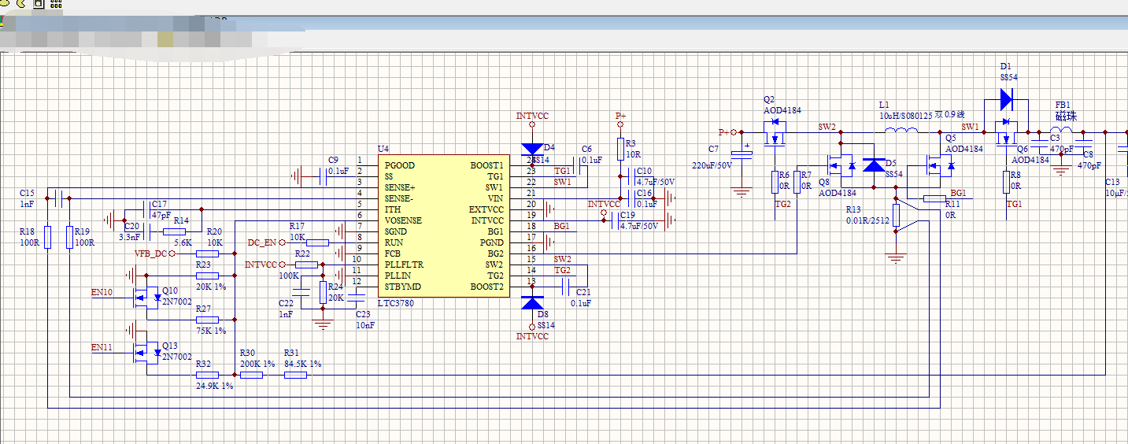Select resistor R8 symbol

point(1006,183)
